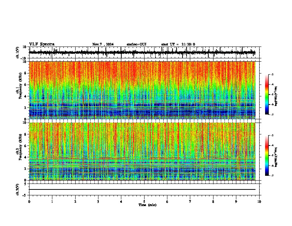The width and height of the screenshot is (292, 226).
Task: Click the flat ch.3 voltage line
Action: pyautogui.click(x=142, y=189)
